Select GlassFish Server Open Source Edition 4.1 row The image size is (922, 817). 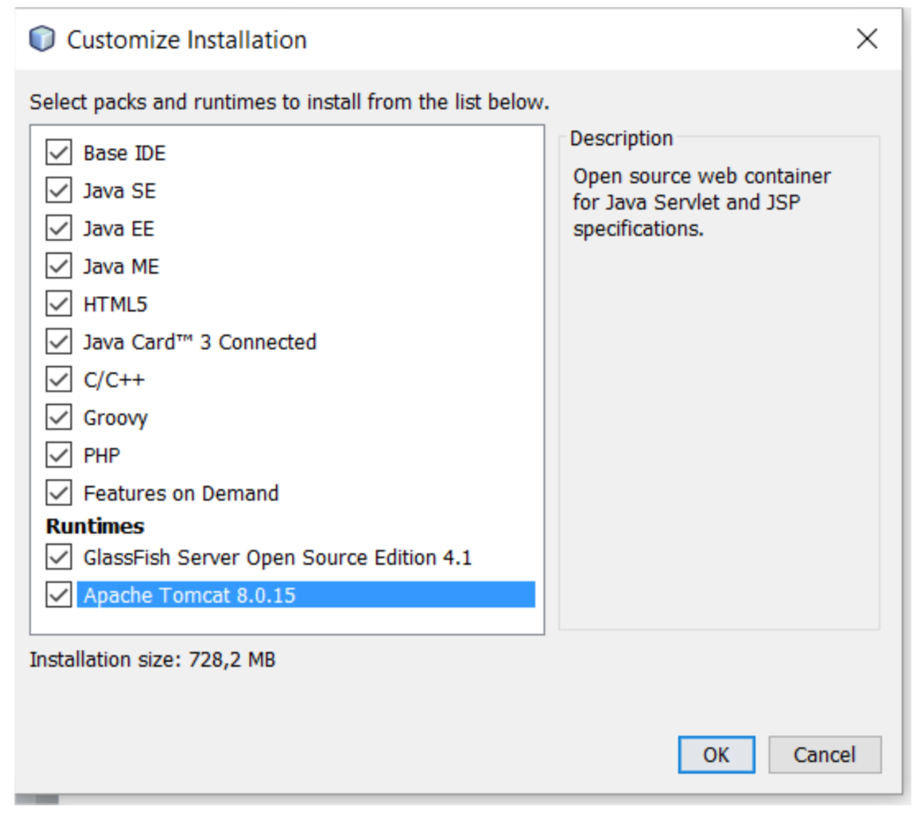coord(277,558)
